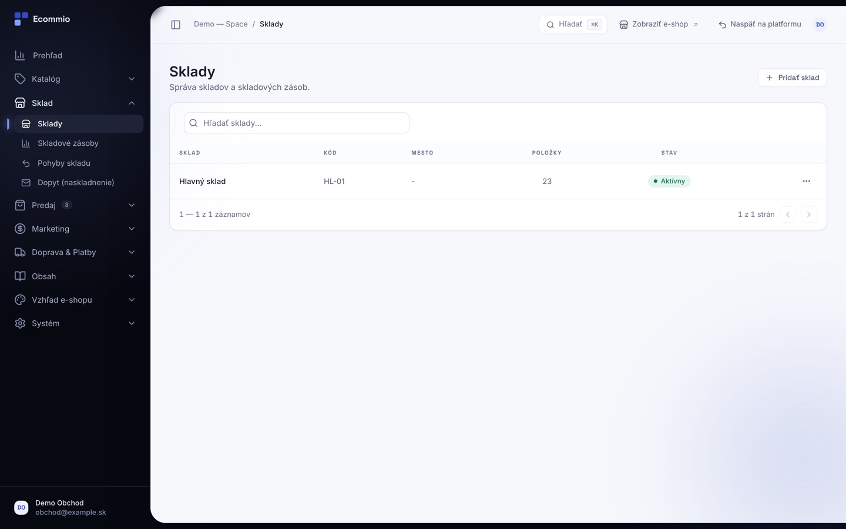Open Skladové zásoby submenu item
Screen dimensions: 846x529
coord(79,143)
